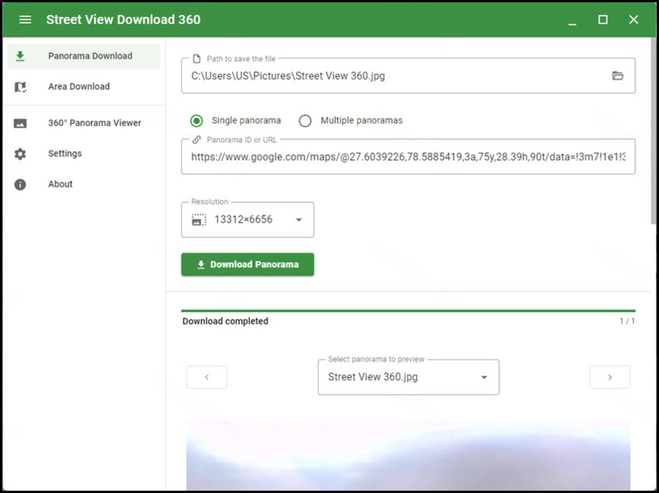This screenshot has width=659, height=493.
Task: Click the About info icon
Action: (x=20, y=184)
